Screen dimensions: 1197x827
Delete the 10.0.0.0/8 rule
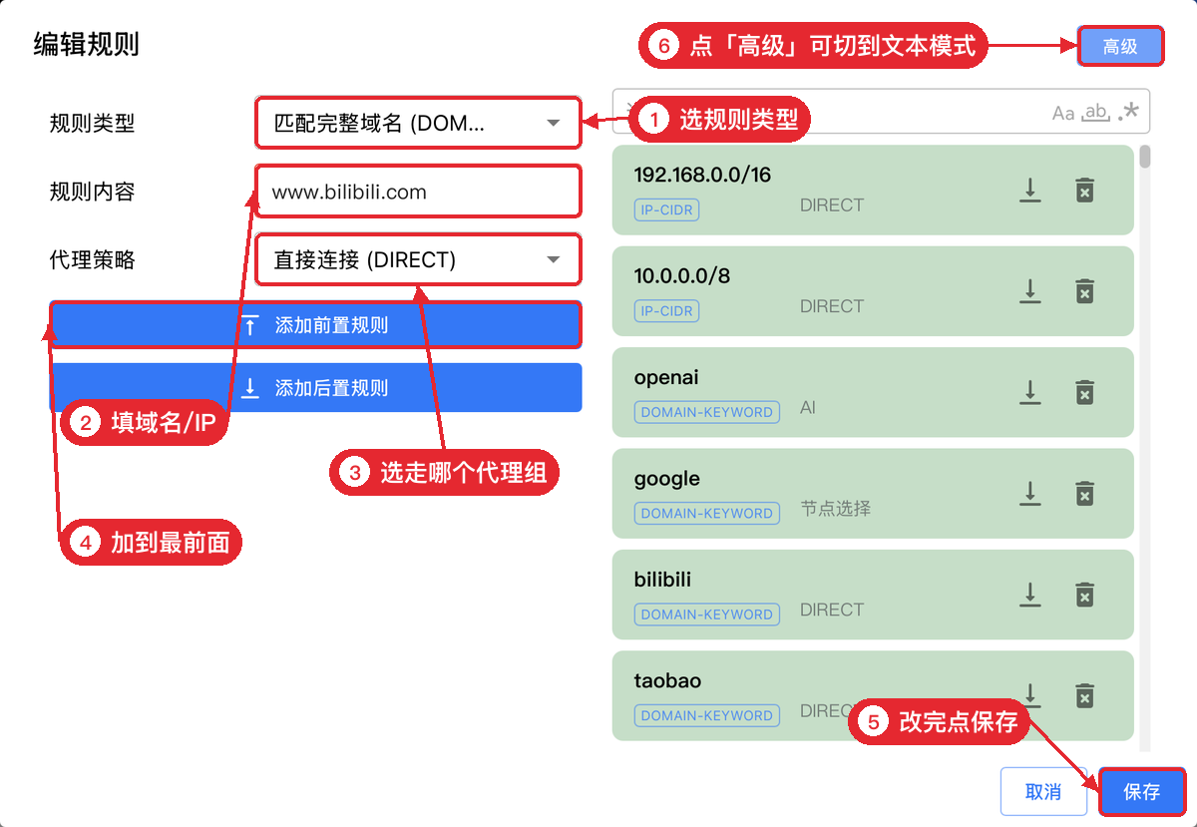(1085, 290)
